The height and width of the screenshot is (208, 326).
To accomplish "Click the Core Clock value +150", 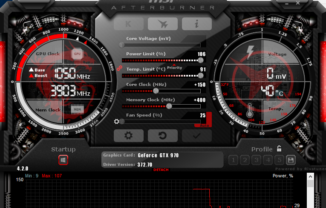I will coord(200,85).
